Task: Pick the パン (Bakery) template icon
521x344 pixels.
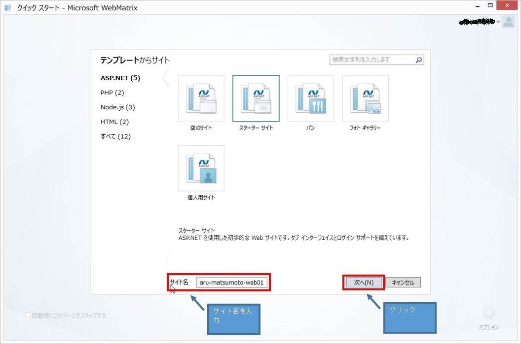Action: [x=311, y=98]
